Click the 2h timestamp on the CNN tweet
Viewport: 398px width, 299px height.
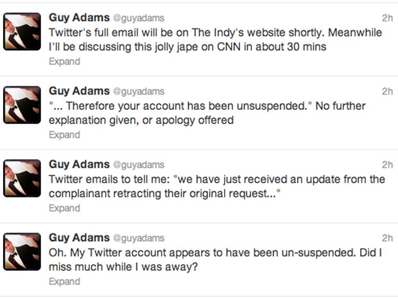(386, 18)
